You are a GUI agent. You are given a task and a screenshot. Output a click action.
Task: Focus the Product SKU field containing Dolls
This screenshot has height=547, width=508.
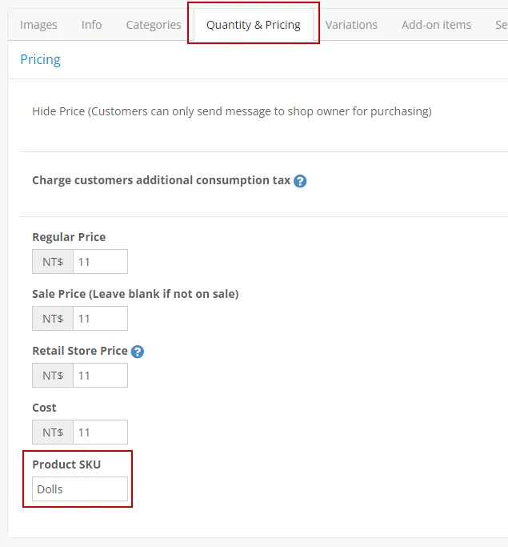(x=80, y=489)
